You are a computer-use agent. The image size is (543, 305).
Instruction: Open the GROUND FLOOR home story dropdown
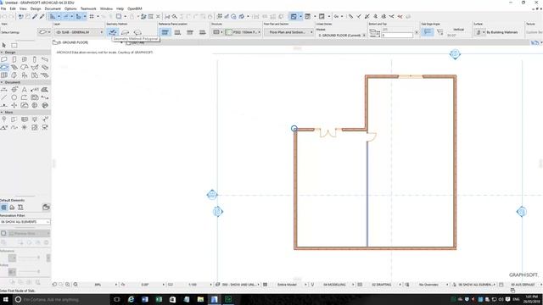(341, 36)
